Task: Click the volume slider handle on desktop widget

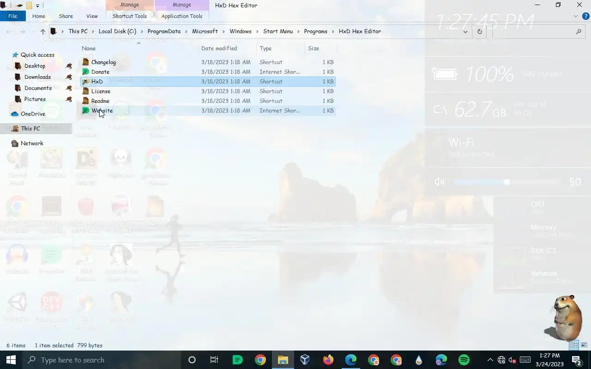Action: click(507, 182)
